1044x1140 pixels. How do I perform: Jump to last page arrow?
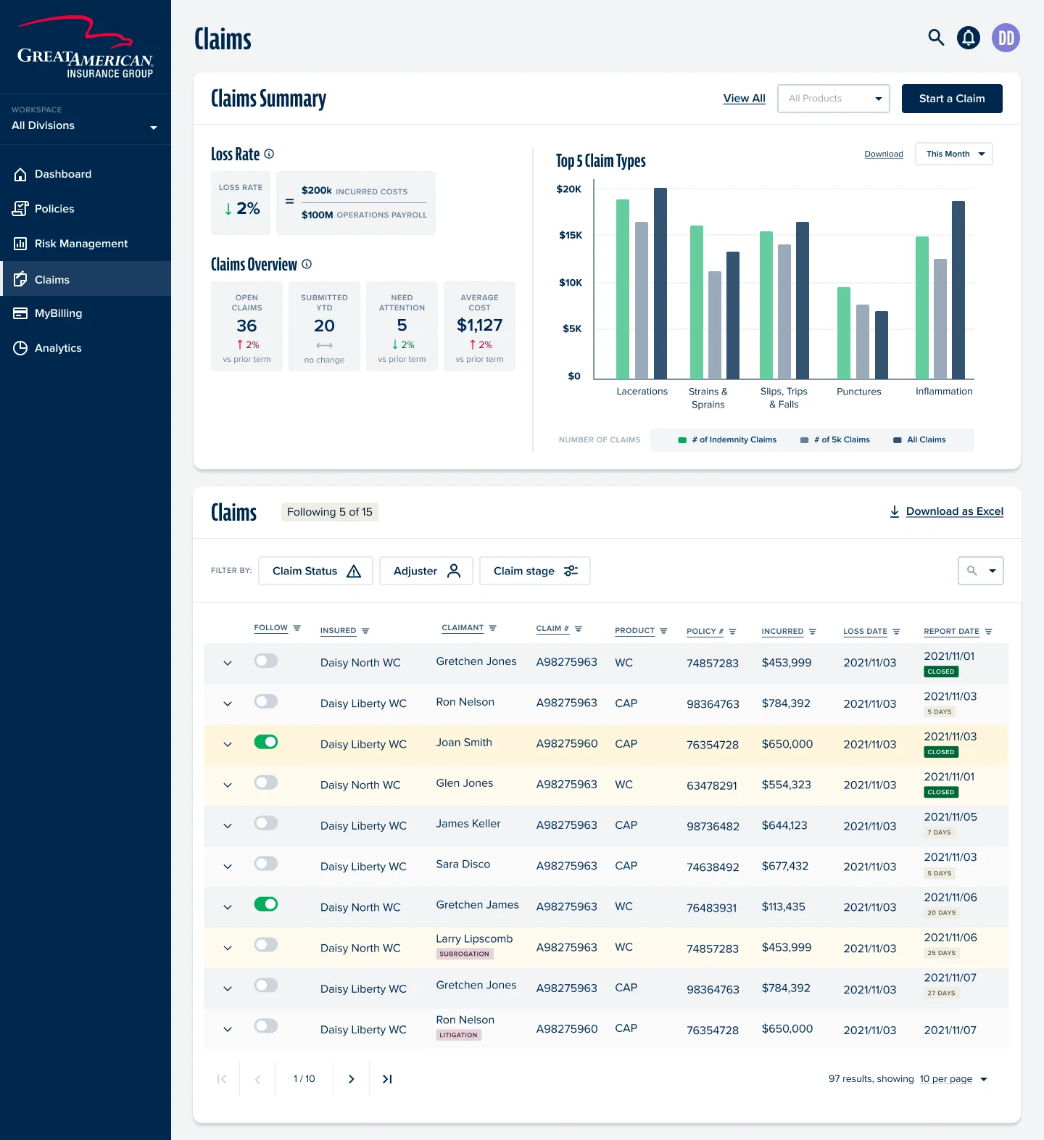[387, 1079]
